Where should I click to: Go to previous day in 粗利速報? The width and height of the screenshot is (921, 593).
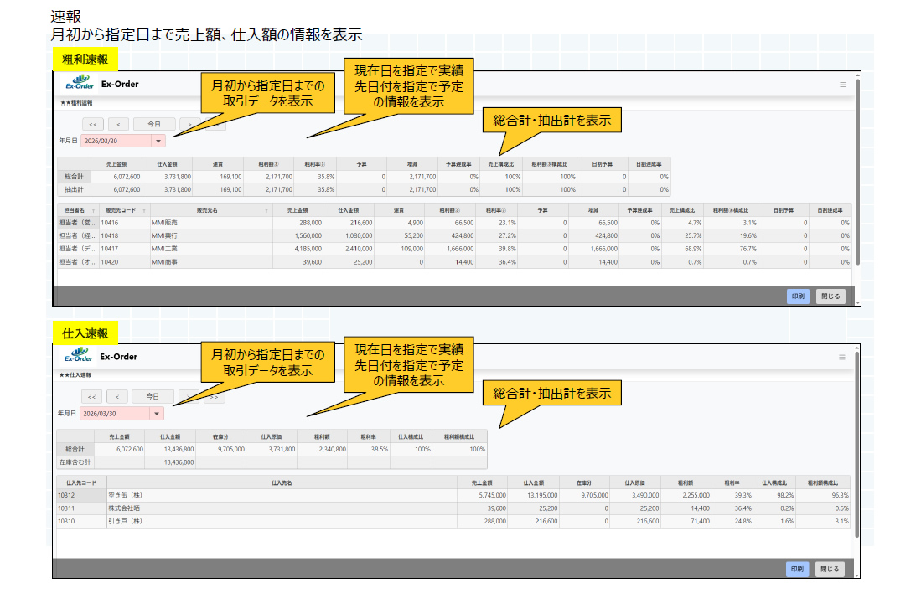coord(118,124)
